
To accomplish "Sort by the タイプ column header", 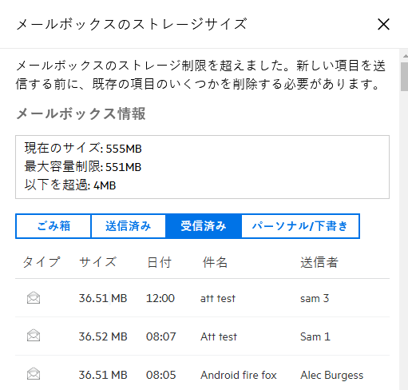I will 42,262.
